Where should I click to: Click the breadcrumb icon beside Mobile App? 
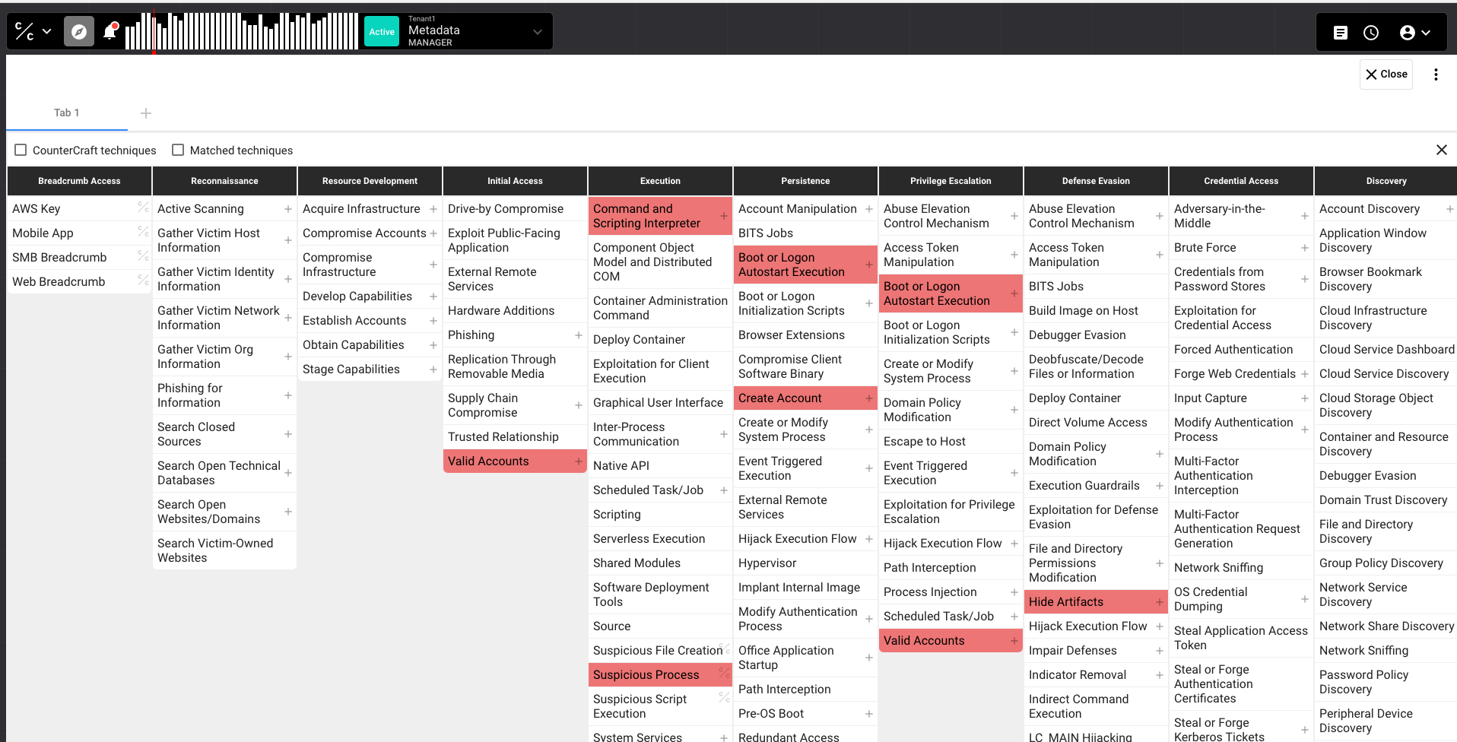pos(143,232)
